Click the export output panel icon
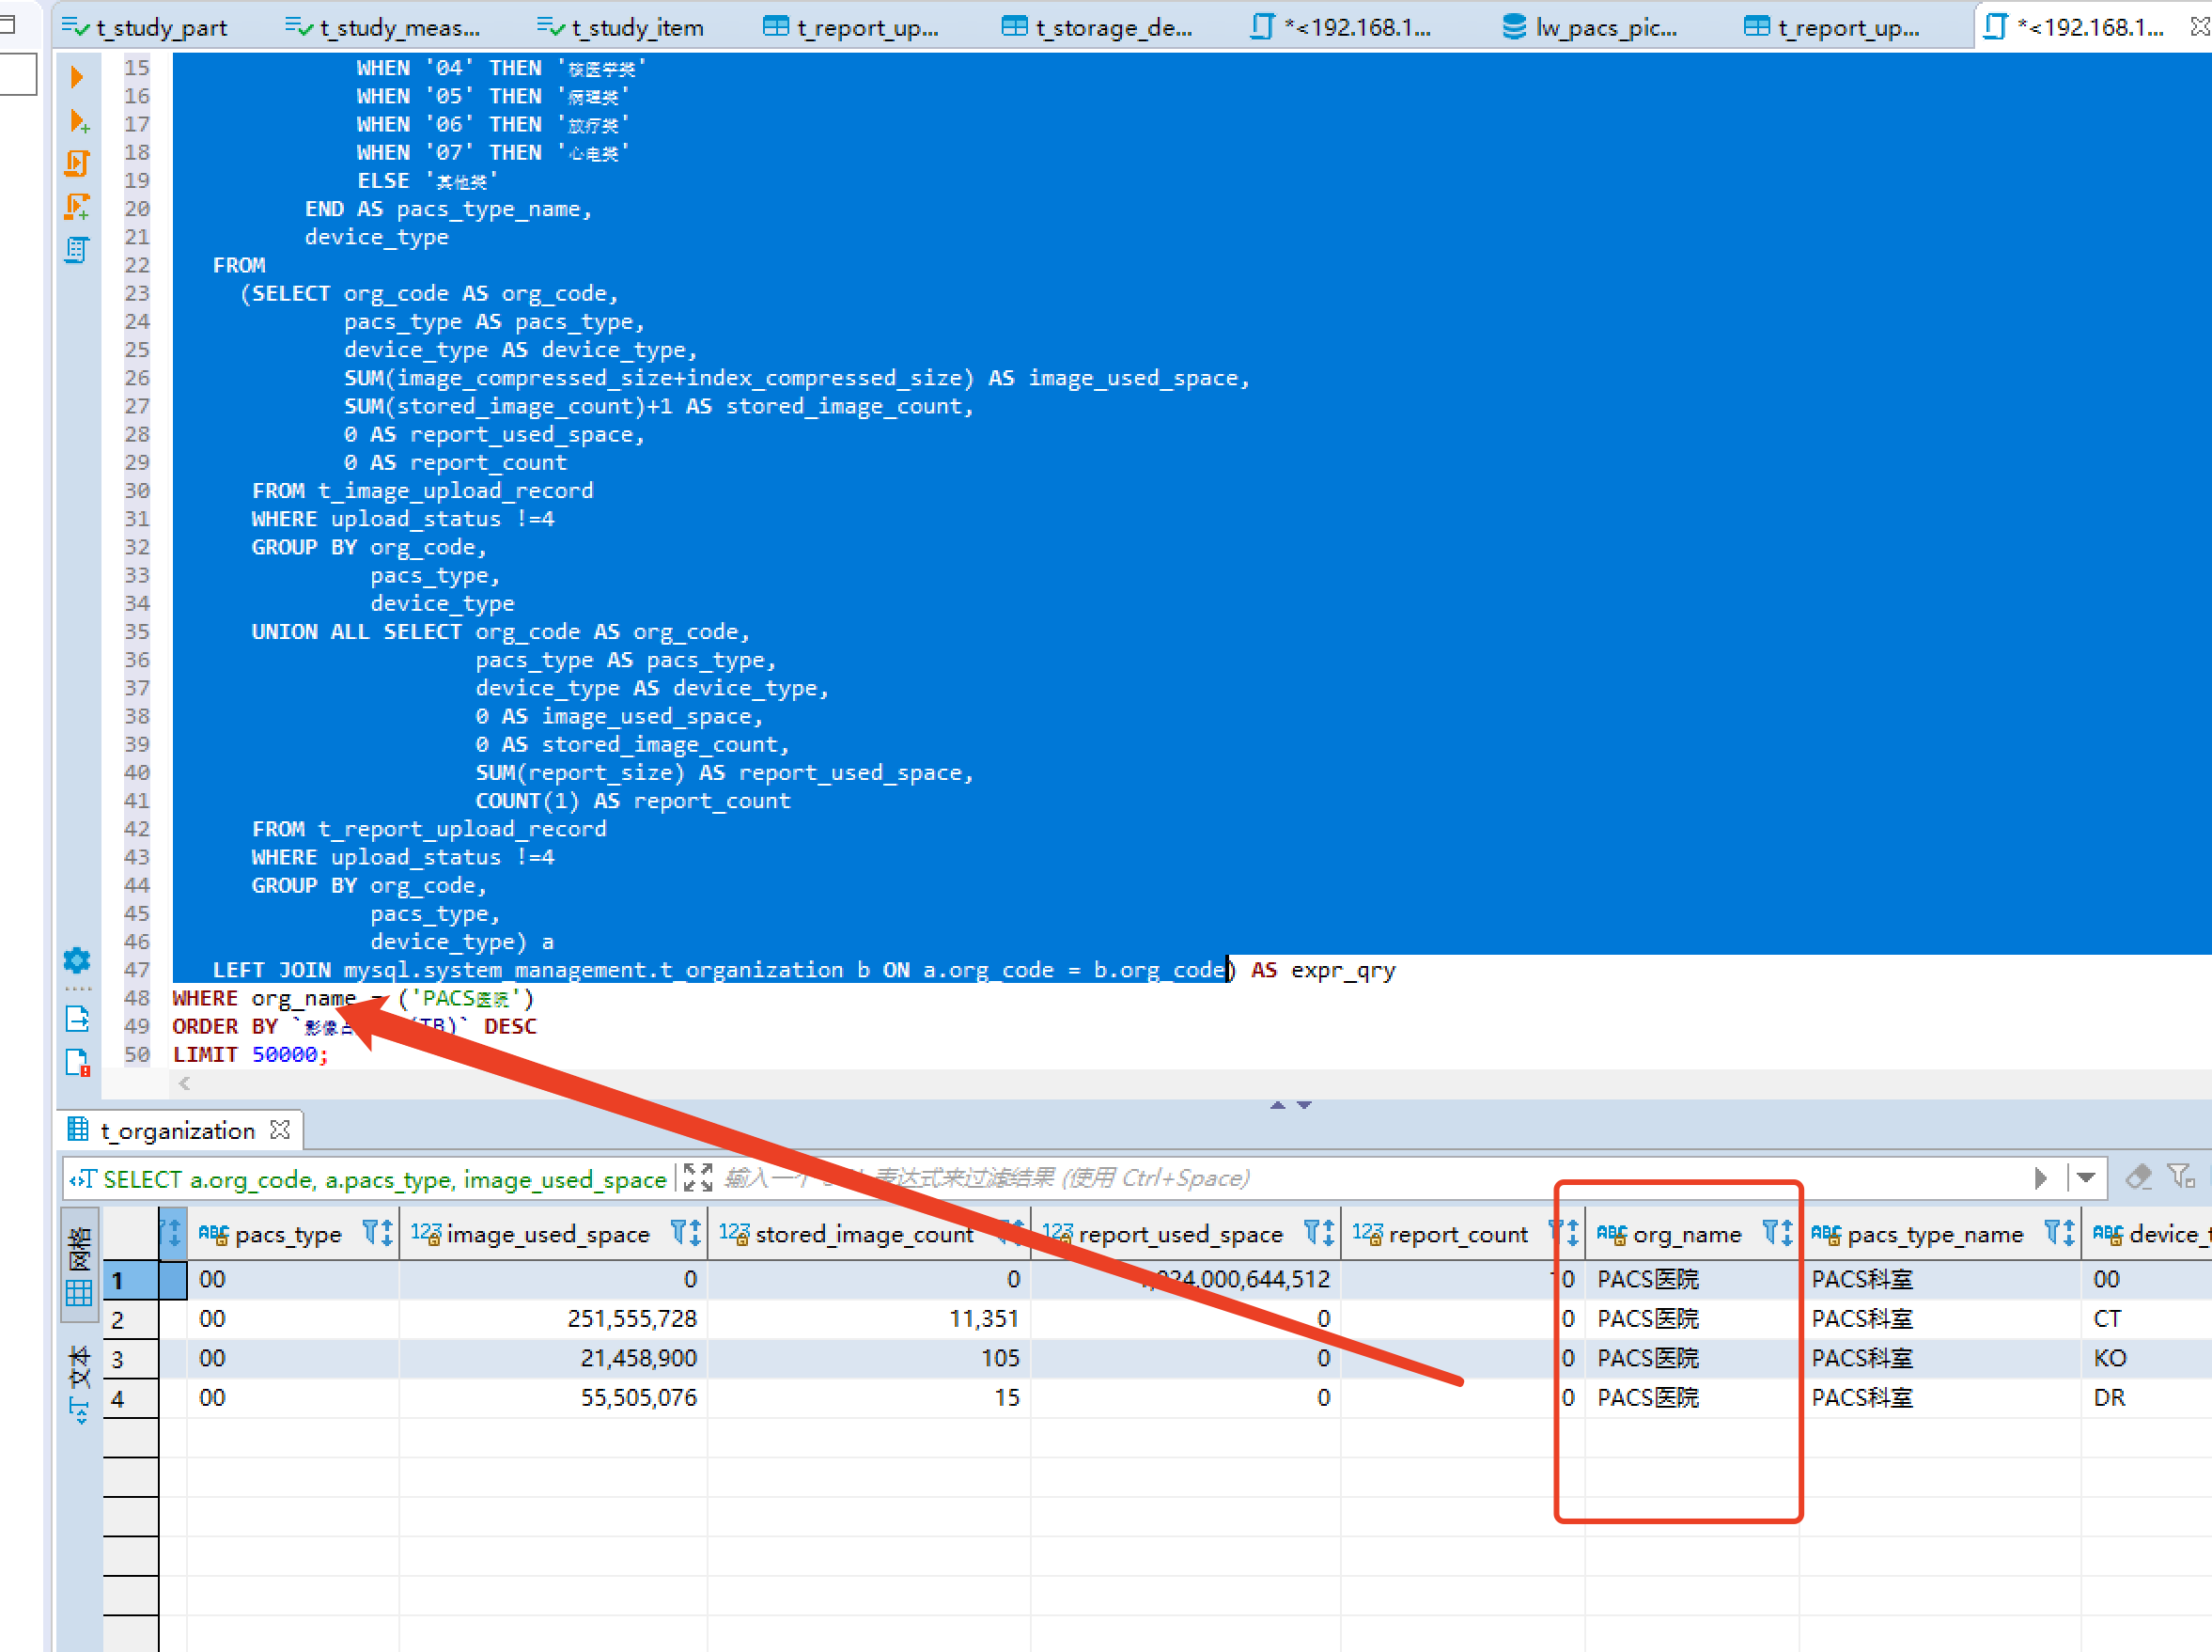Screen dimensions: 2212x1652 [x=77, y=1019]
